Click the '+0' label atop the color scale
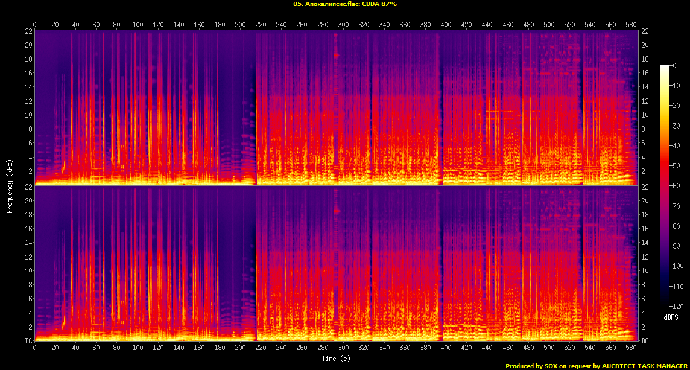This screenshot has height=370, width=690. [x=674, y=65]
